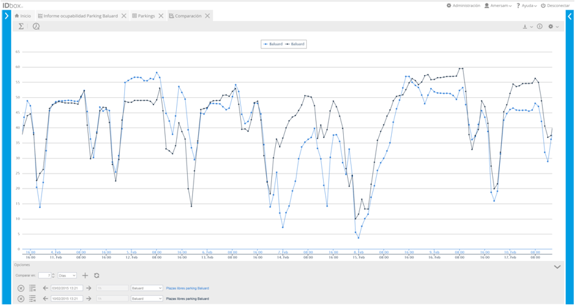Click the Sigma summation icon in toolbar
The width and height of the screenshot is (575, 305).
pos(21,27)
